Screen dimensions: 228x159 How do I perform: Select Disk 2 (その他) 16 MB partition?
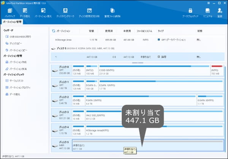[79, 101]
